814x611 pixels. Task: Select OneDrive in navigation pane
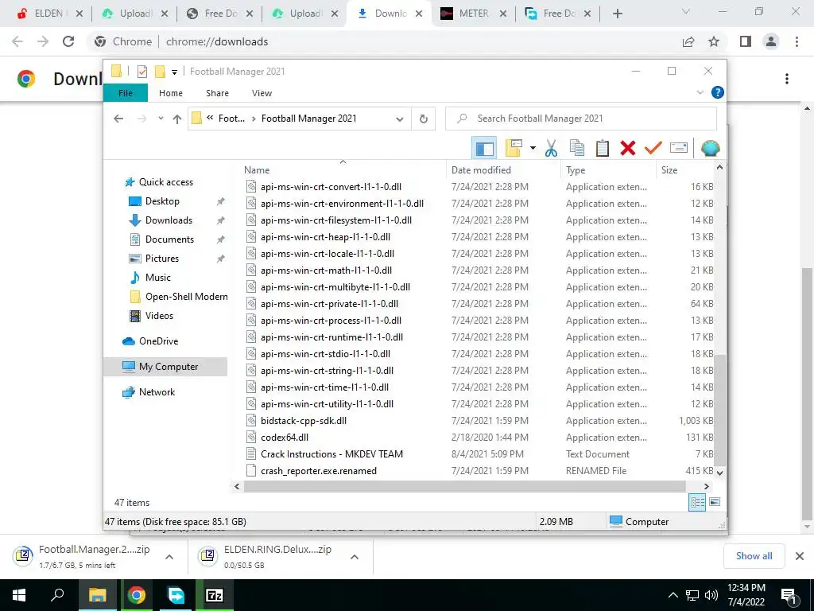158,341
